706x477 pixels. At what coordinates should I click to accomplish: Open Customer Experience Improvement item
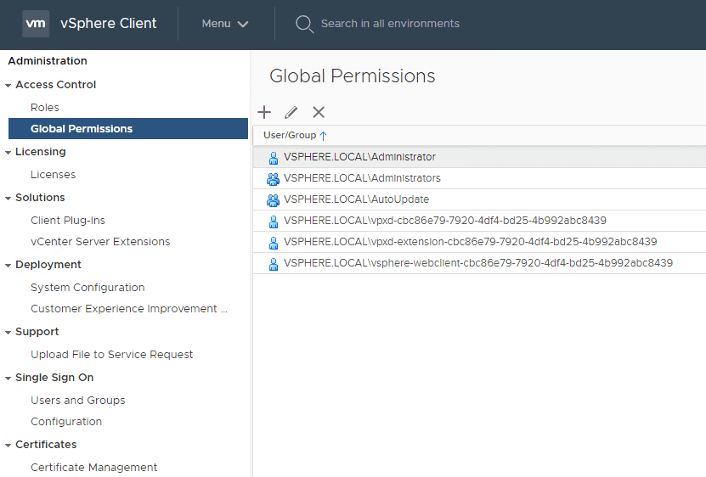click(x=129, y=309)
